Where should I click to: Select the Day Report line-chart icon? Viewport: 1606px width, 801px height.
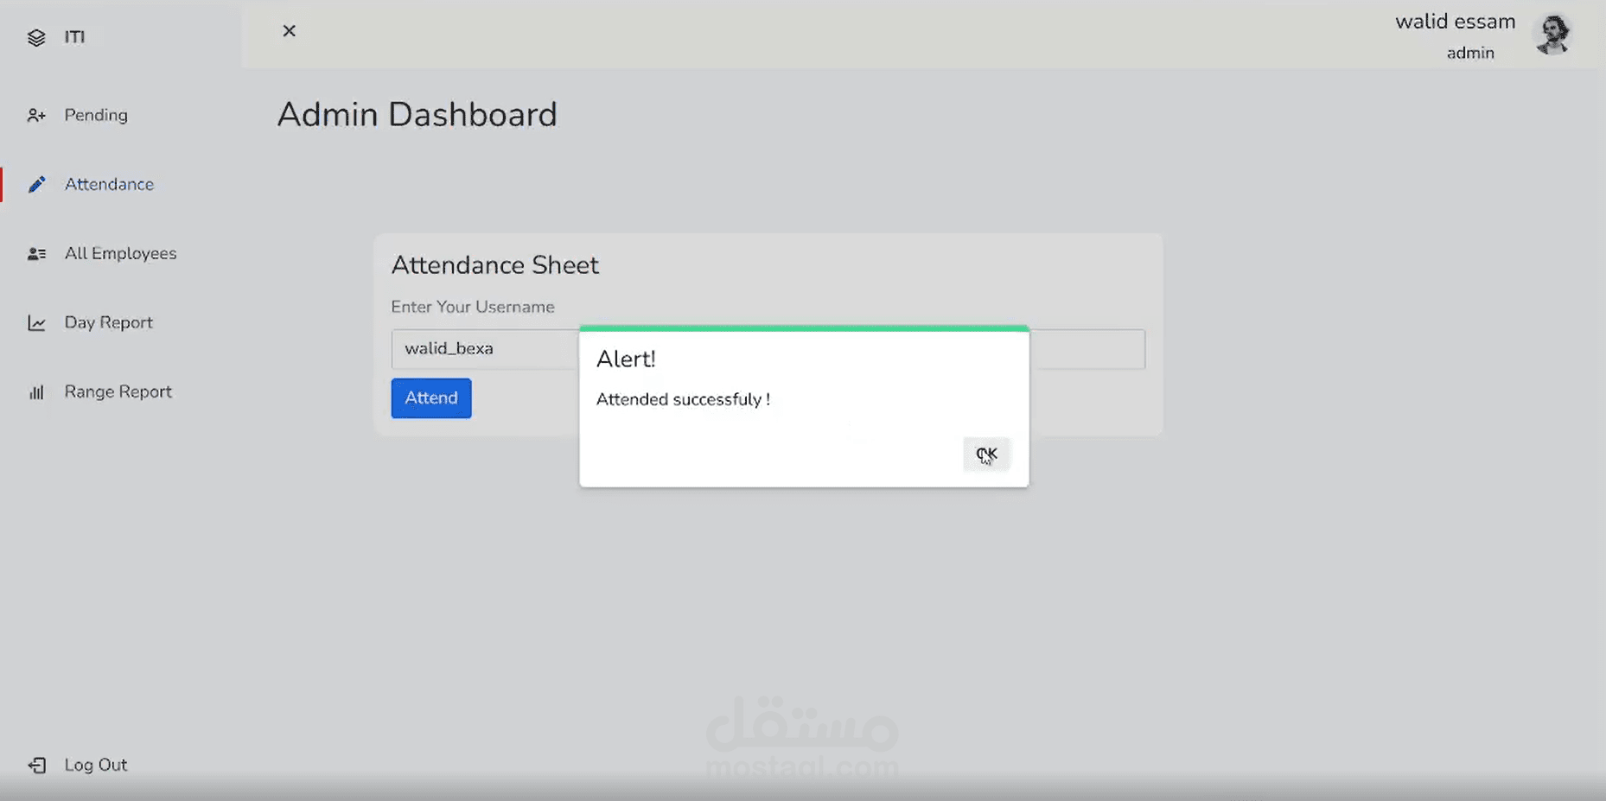tap(36, 321)
